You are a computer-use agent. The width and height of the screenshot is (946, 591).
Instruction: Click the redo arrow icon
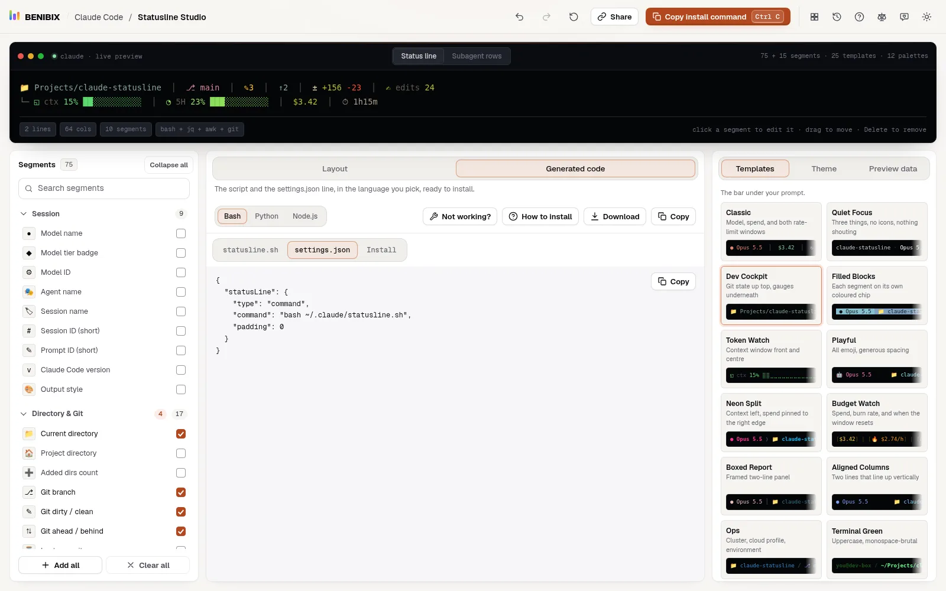[x=546, y=17]
